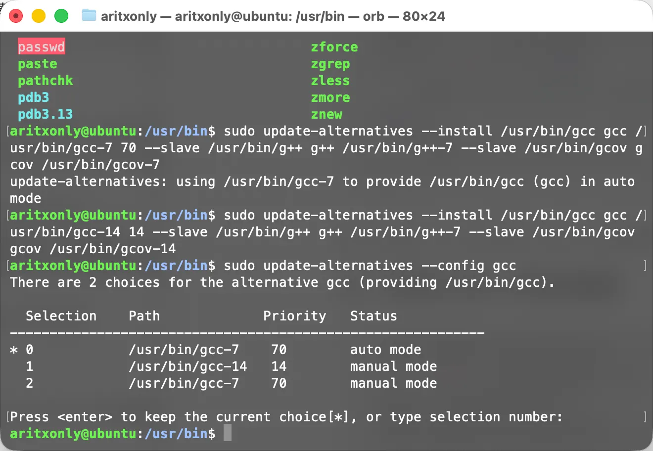
Task: Click the Status column header
Action: 373,316
